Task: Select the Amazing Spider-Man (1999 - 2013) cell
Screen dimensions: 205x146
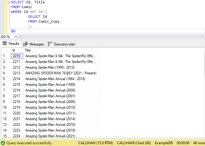Action: (x=50, y=67)
